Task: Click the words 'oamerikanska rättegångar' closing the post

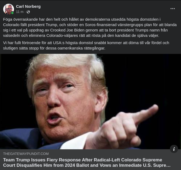Action: [81, 48]
